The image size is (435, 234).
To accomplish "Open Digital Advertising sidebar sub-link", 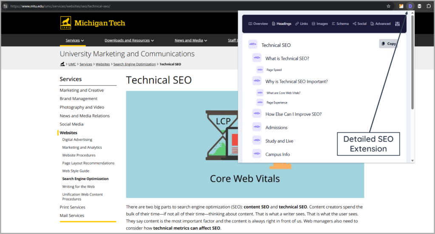I will point(77,139).
